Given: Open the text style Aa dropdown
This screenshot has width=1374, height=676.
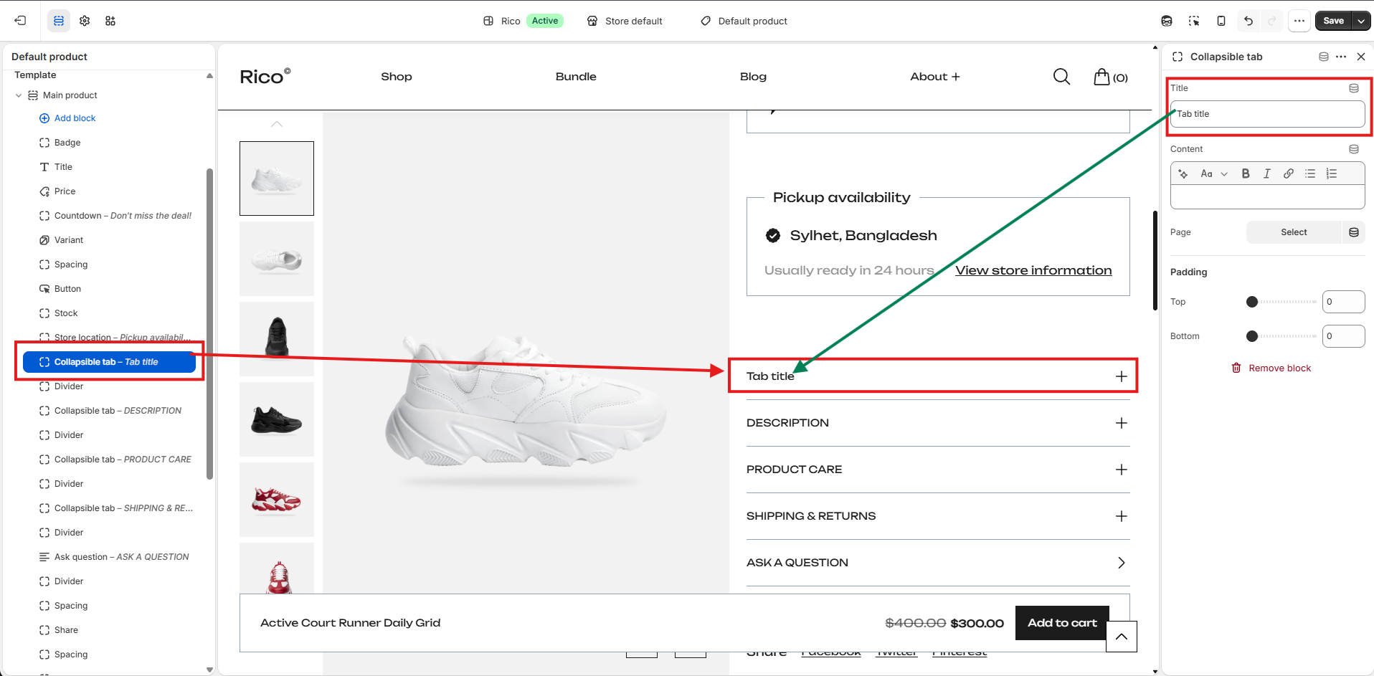Looking at the screenshot, I should click(1214, 173).
